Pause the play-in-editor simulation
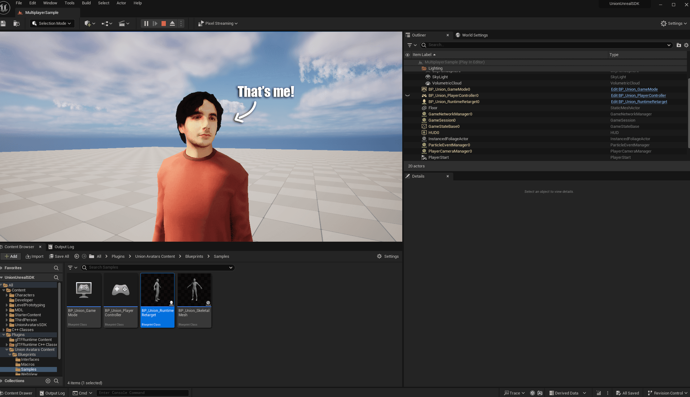This screenshot has width=690, height=397. coord(146,24)
